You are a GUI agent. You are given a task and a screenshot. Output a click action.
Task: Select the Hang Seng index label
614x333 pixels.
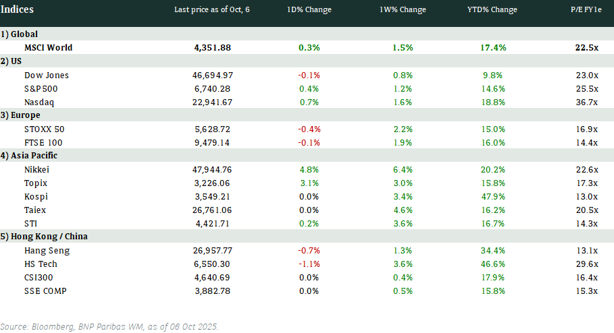point(47,250)
